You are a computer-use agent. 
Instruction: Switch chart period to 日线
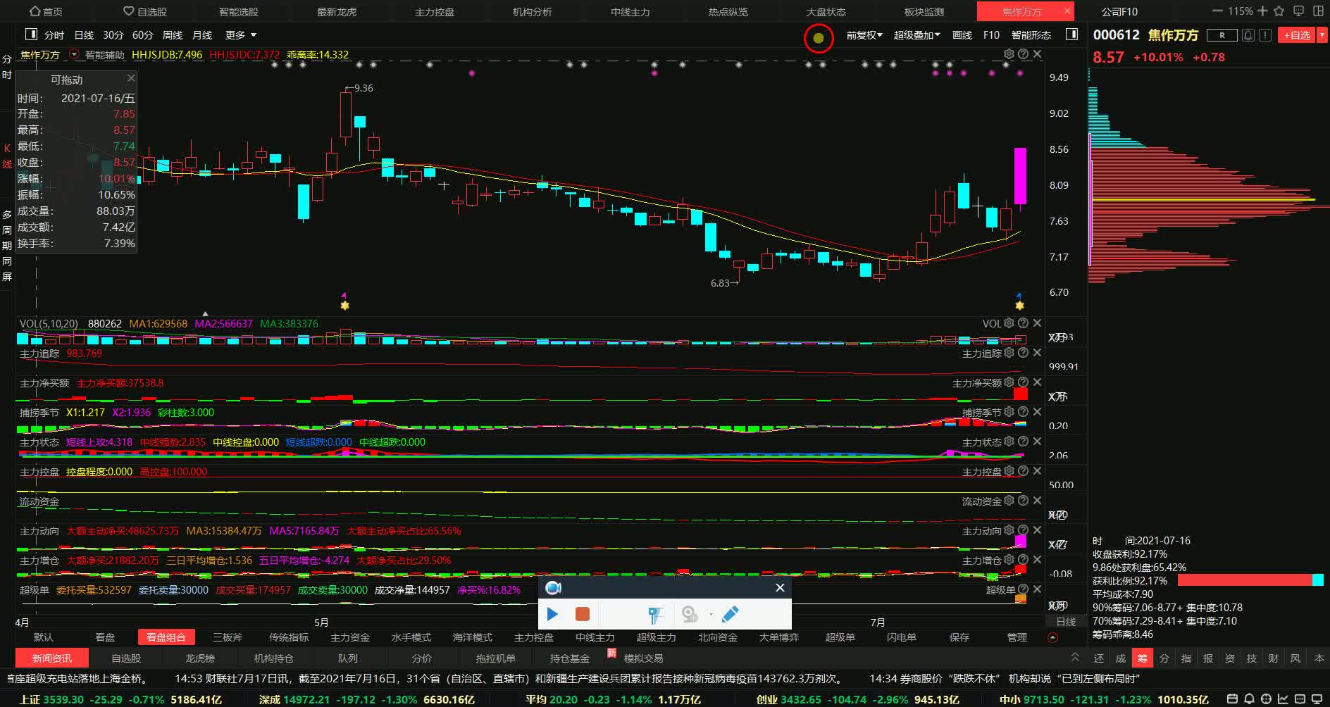point(84,35)
